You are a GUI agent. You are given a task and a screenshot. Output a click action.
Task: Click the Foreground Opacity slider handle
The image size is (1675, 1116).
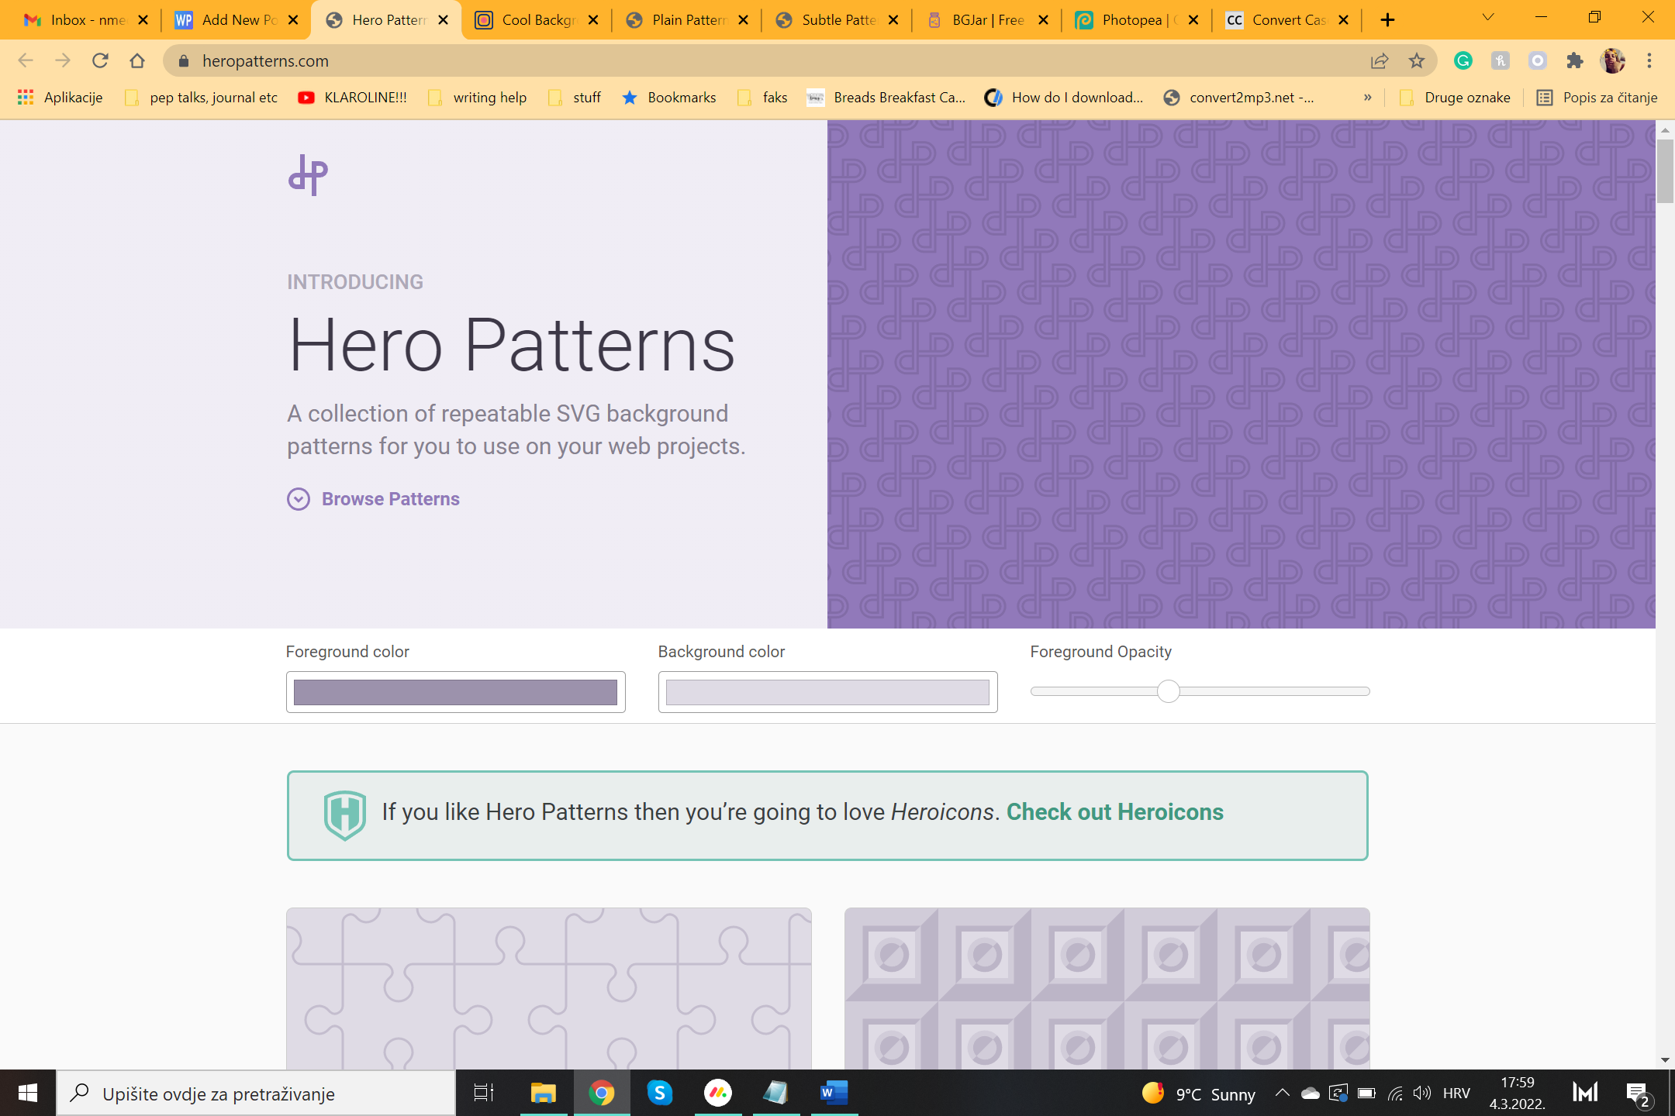coord(1168,691)
